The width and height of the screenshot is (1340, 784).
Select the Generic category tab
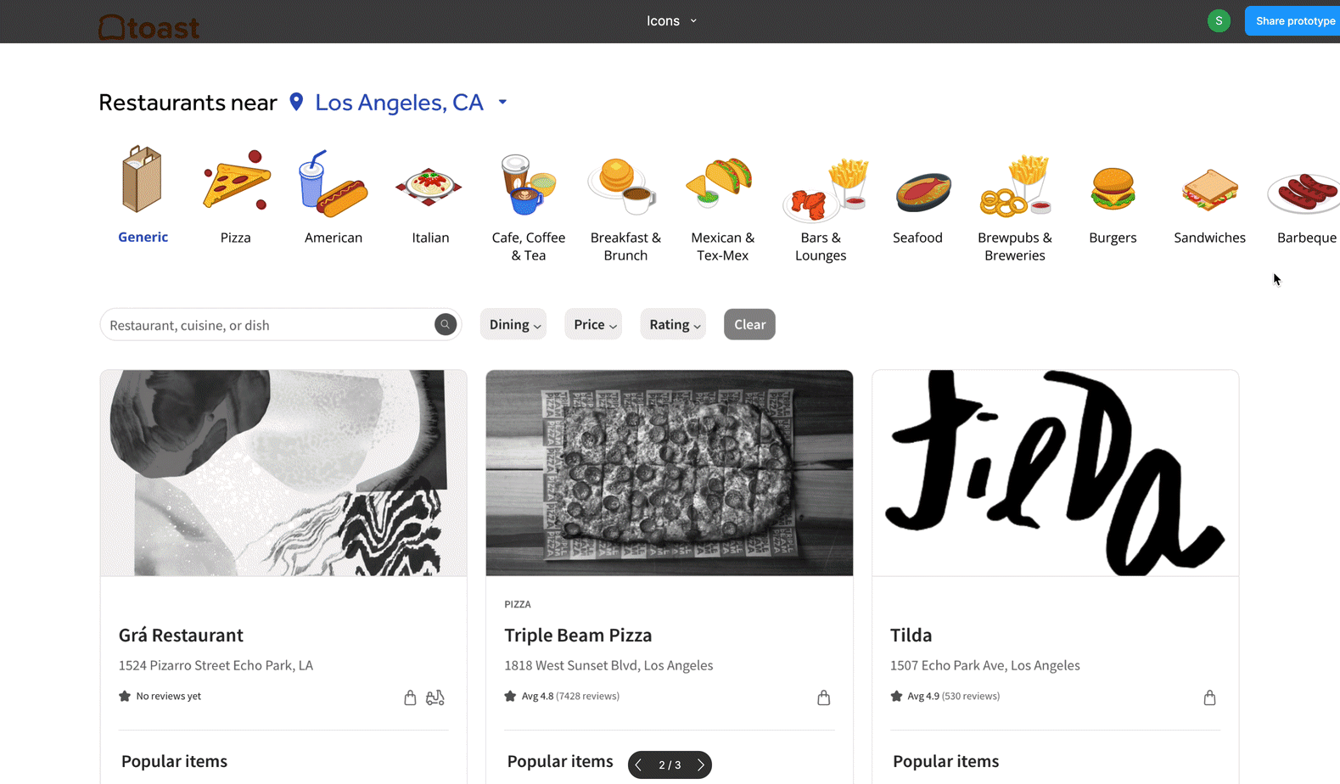143,195
